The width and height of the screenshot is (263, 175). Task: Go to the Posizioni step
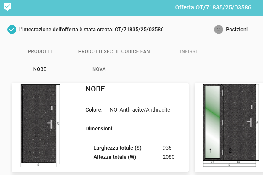click(237, 30)
